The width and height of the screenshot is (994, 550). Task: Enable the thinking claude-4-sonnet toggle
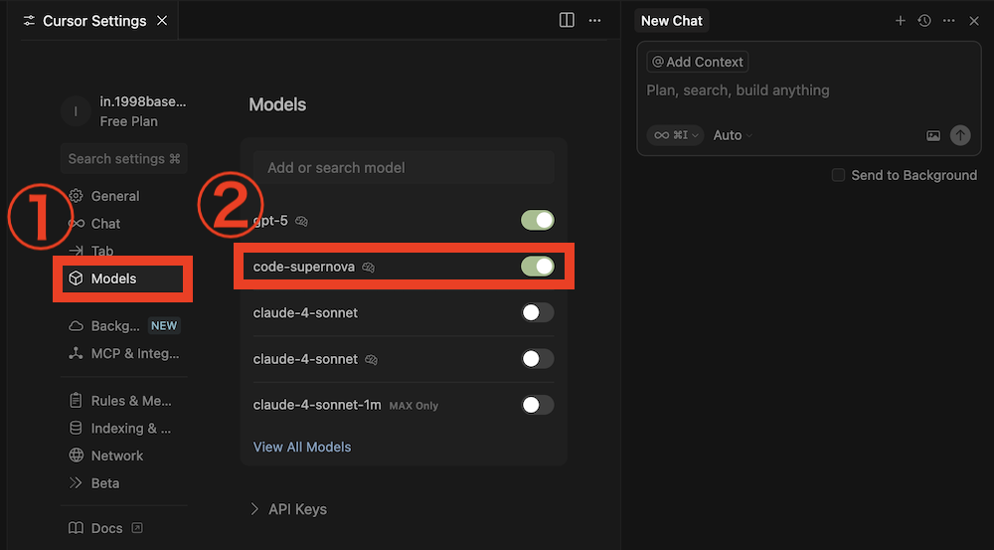coord(538,358)
